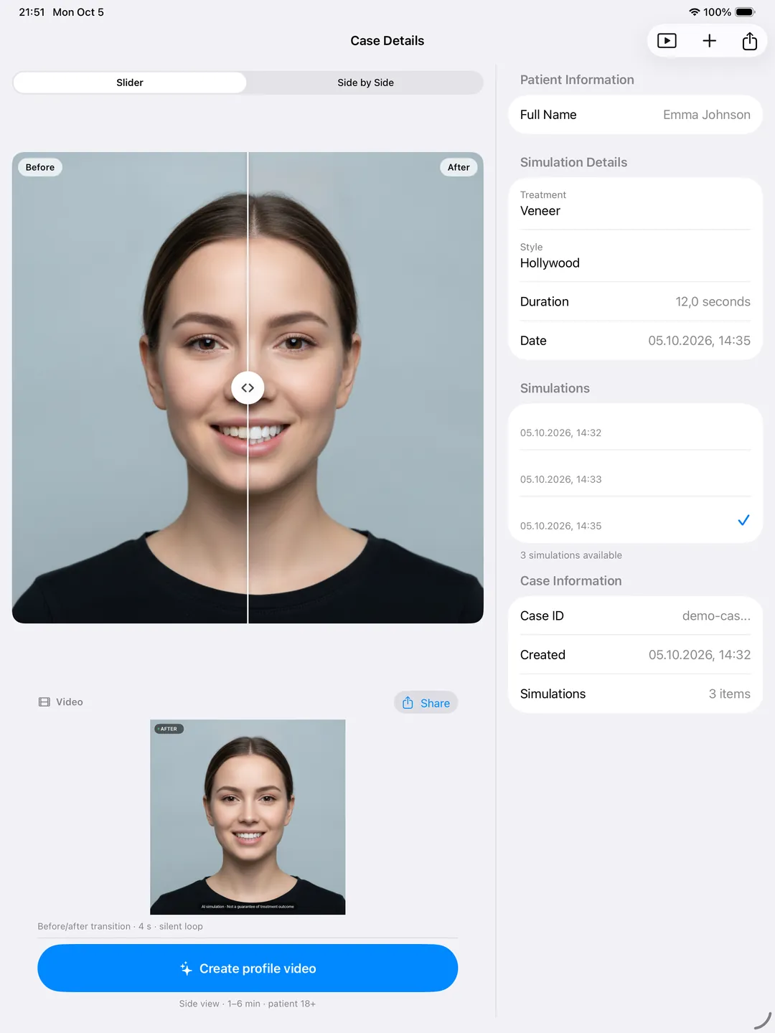Tap the Simulation Details header

573,162
